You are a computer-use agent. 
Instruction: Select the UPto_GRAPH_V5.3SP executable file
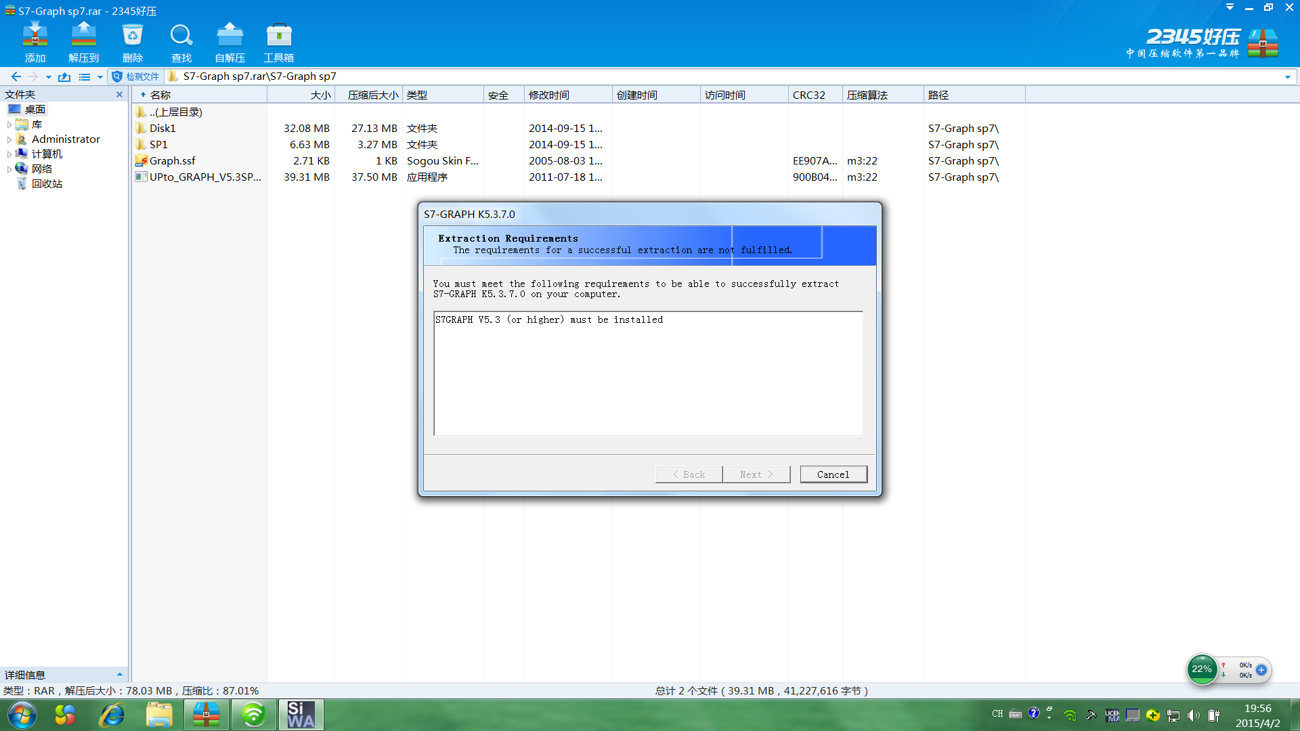pos(204,177)
